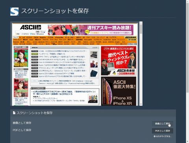Click the USB-HDMI magazine cover thumbnail
Viewport: 189px width, 143px height.
coord(21,57)
